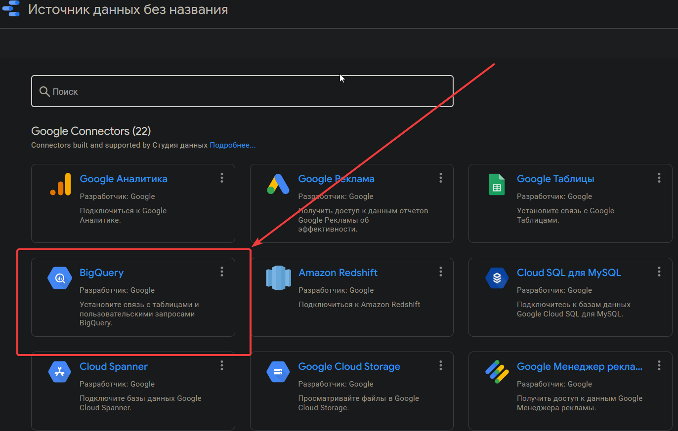Click description about BigQuery пользовательскими запросами
Screen dimensions: 678x431
tap(139, 314)
